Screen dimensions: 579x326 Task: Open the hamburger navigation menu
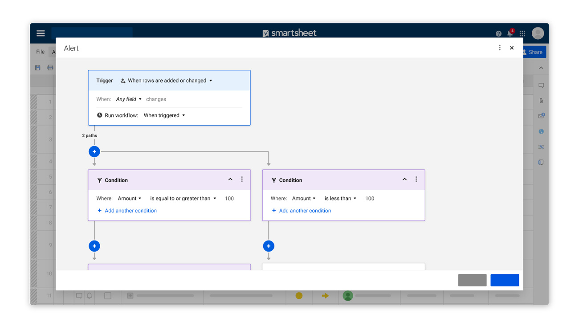click(x=41, y=33)
